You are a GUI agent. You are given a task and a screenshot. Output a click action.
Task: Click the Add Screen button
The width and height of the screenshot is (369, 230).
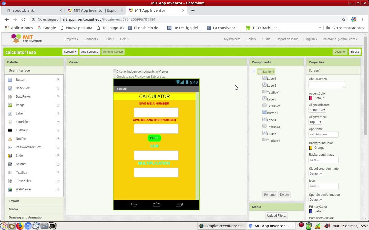coord(90,52)
